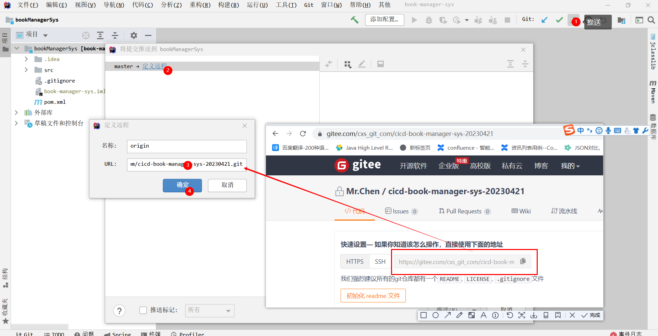Switch to Pull Requests tab

tap(465, 211)
